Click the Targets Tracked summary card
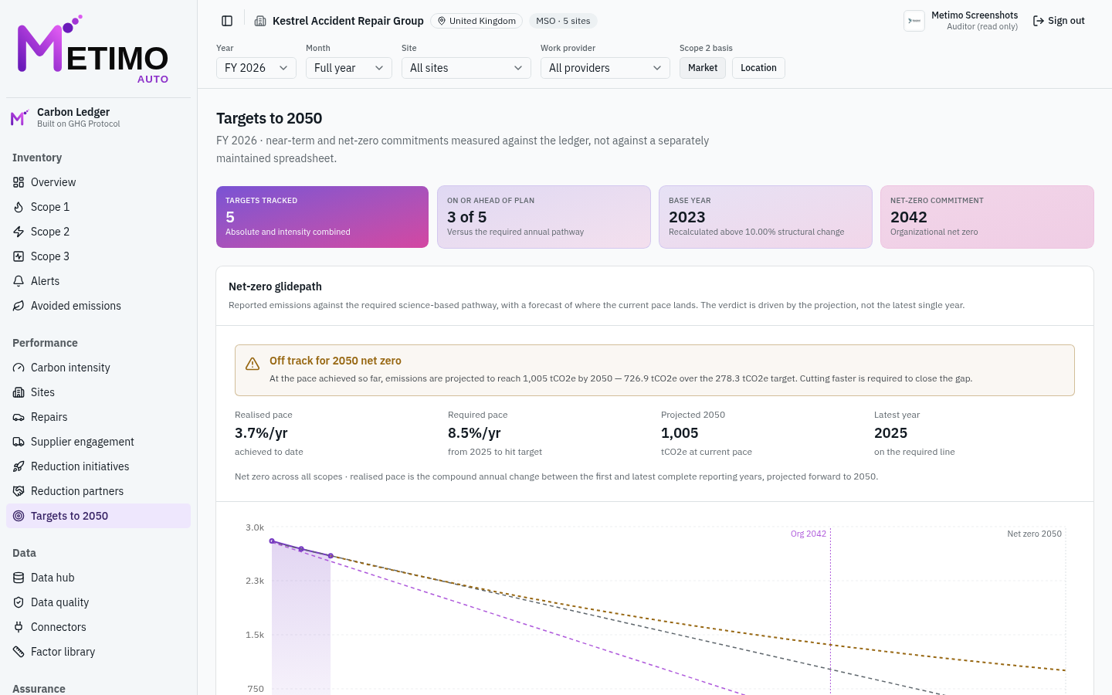The width and height of the screenshot is (1112, 695). coord(322,217)
